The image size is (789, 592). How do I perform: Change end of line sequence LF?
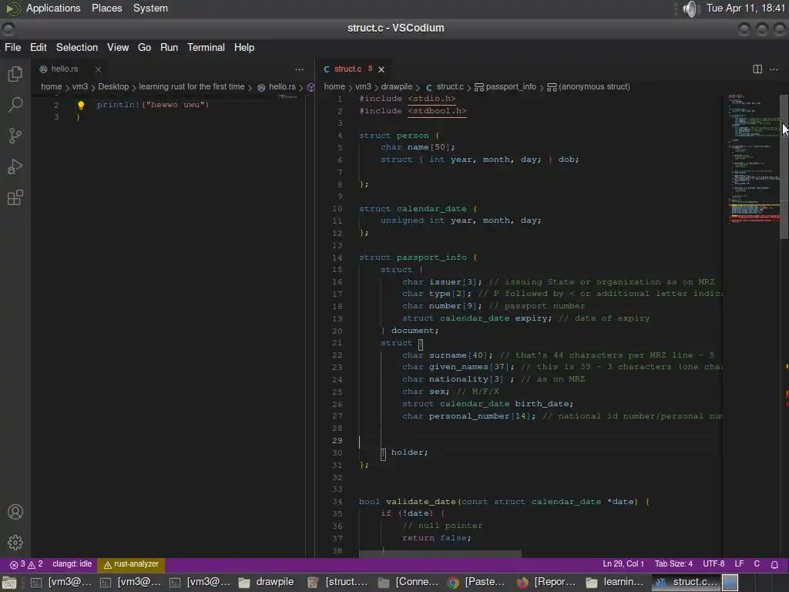click(739, 564)
